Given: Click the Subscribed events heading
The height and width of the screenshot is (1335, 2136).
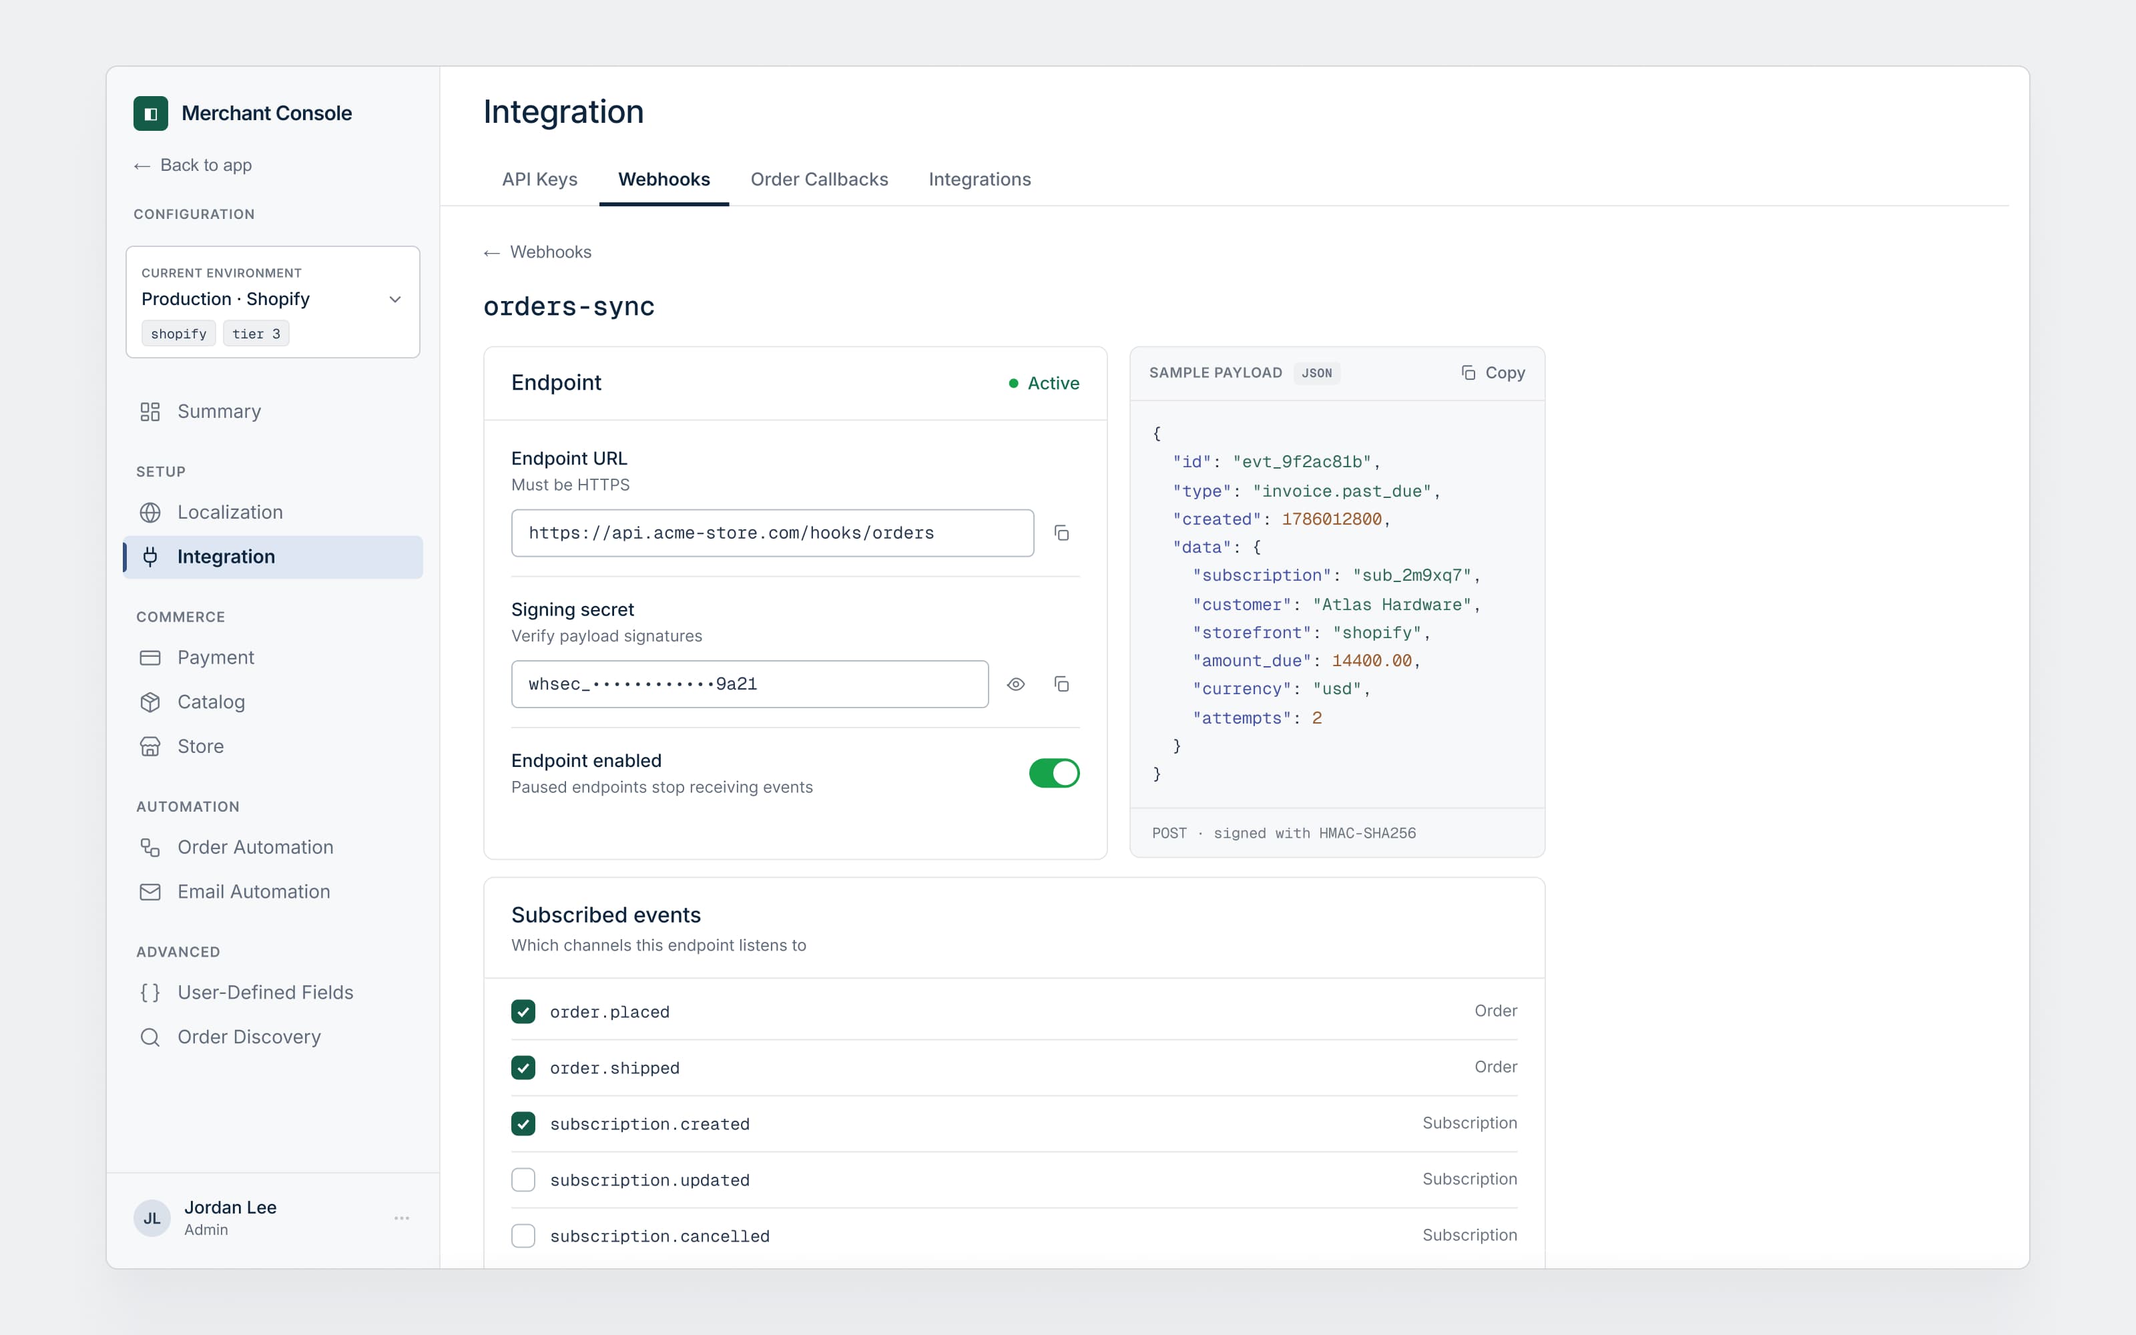Looking at the screenshot, I should coord(605,916).
